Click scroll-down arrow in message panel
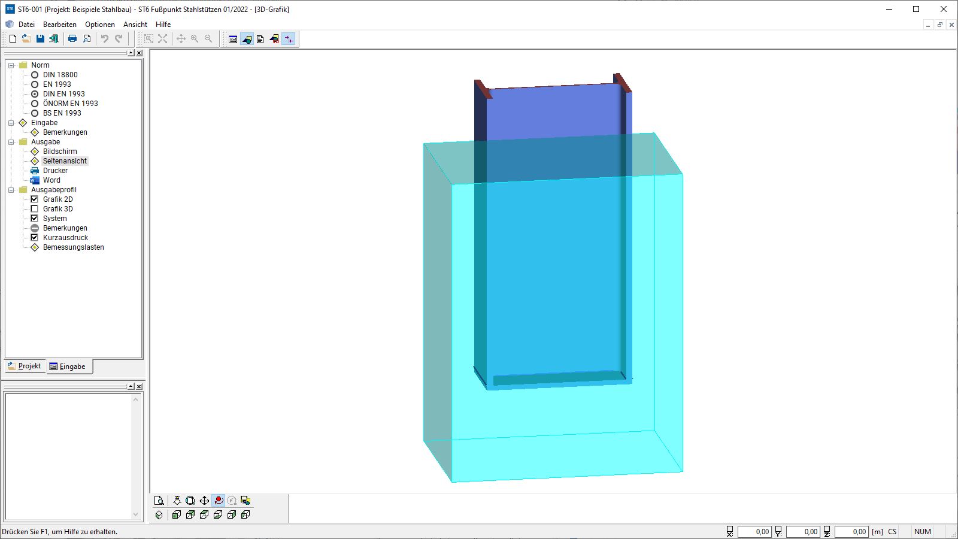This screenshot has width=958, height=539. point(136,514)
